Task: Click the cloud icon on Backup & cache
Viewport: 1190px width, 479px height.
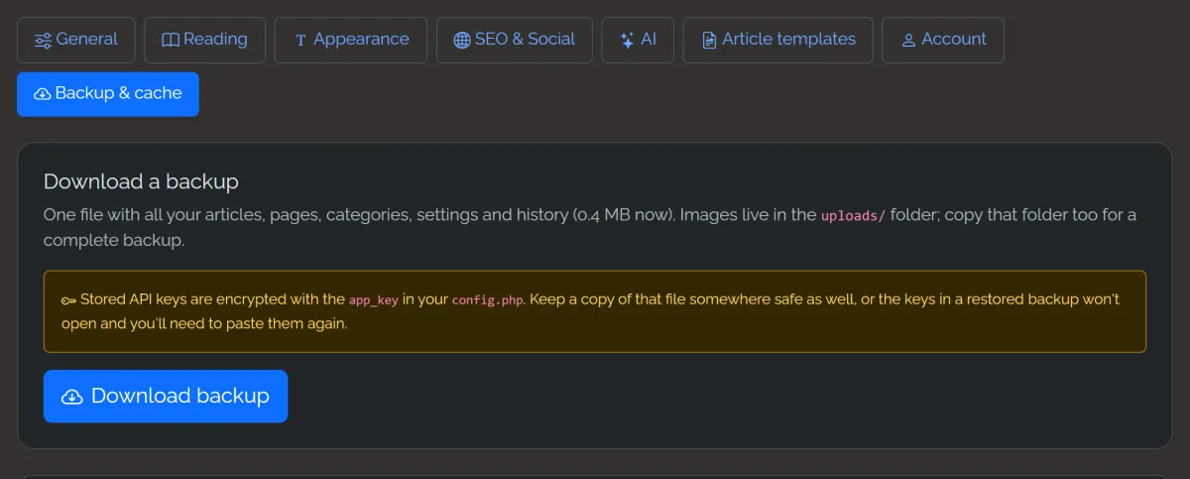Action: point(43,94)
